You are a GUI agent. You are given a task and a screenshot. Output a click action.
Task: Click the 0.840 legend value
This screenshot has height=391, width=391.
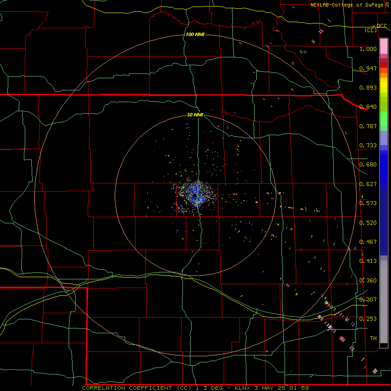coord(368,107)
